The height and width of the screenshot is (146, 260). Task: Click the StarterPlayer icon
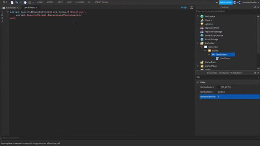point(202,66)
